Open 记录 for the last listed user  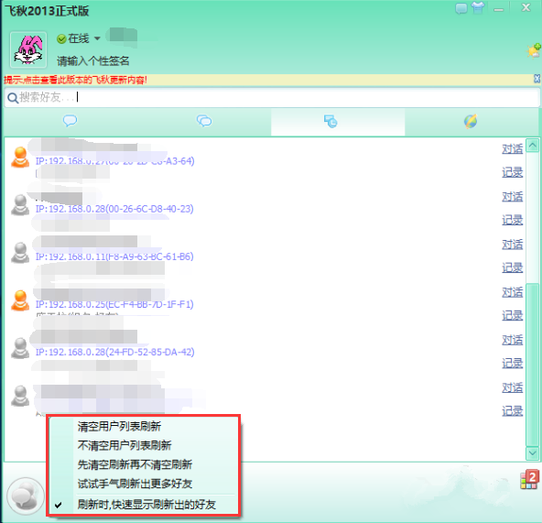pos(513,411)
